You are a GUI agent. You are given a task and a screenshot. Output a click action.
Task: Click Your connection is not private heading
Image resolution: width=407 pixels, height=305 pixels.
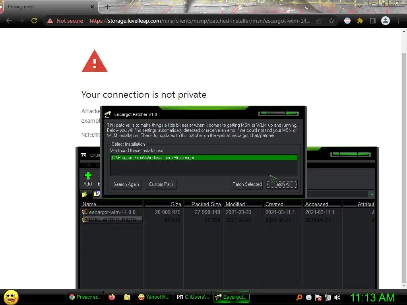tap(144, 95)
